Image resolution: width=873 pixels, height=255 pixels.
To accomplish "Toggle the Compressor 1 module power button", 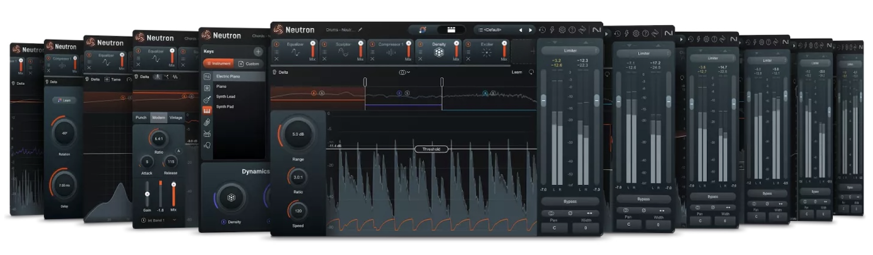I will 372,44.
